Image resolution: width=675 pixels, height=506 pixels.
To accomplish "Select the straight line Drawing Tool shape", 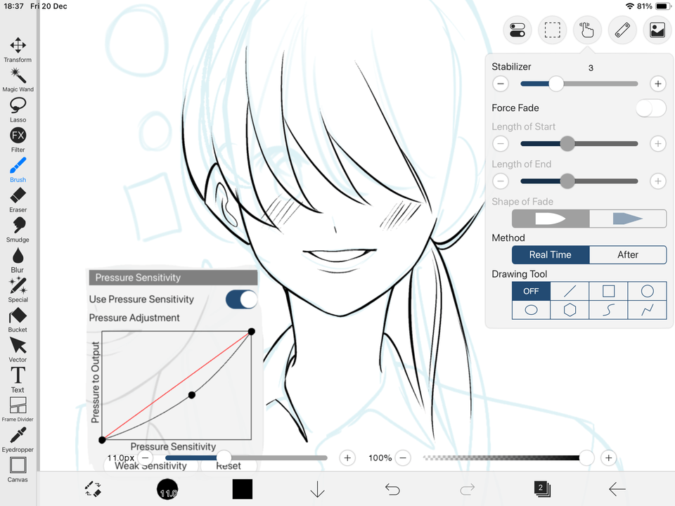I will tap(570, 290).
